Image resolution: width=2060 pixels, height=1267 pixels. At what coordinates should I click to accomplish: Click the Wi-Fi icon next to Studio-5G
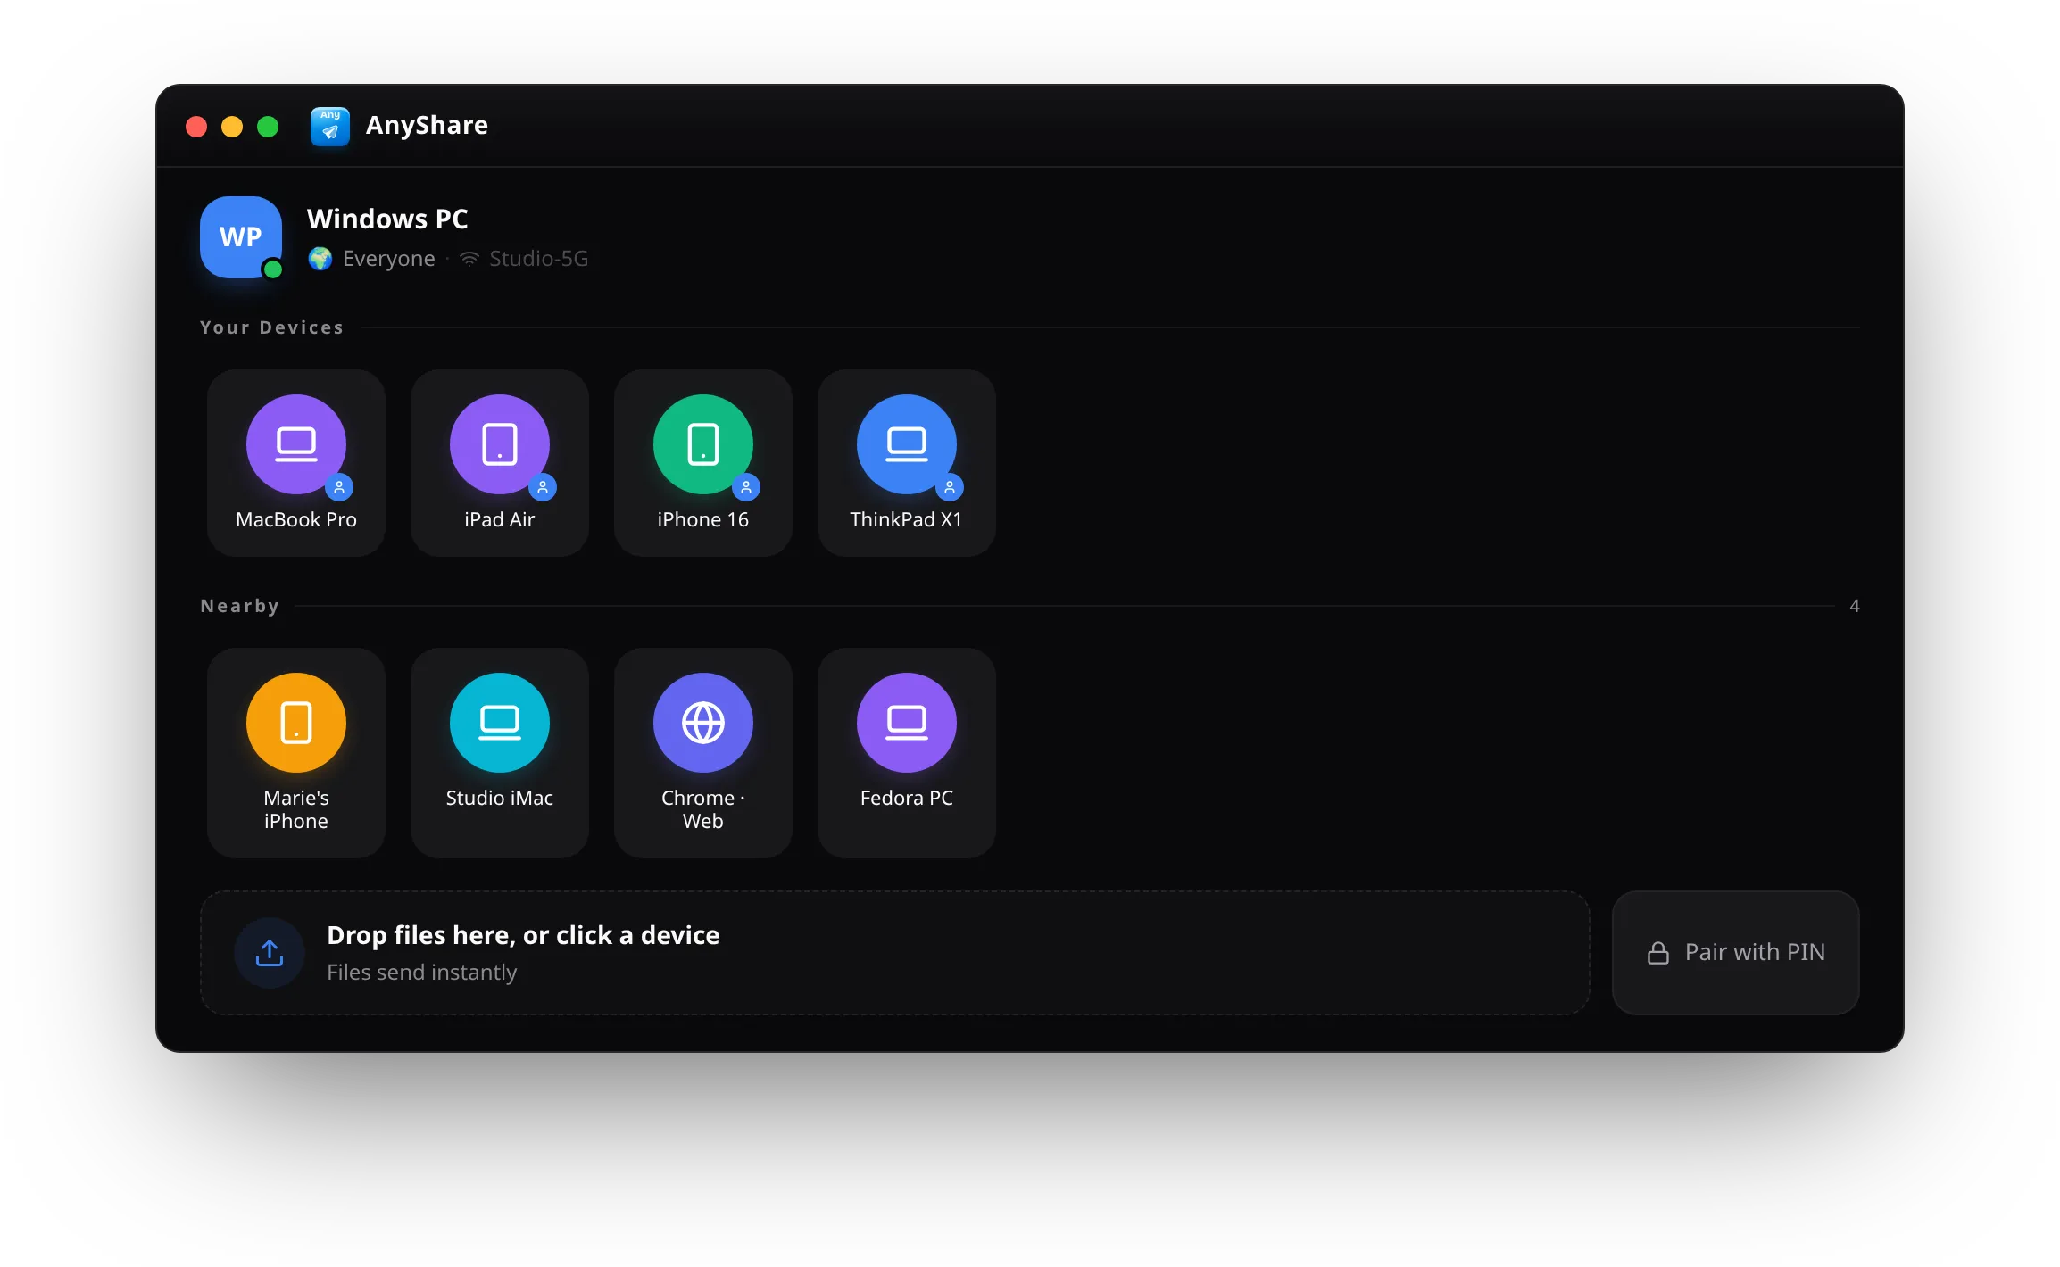469,259
